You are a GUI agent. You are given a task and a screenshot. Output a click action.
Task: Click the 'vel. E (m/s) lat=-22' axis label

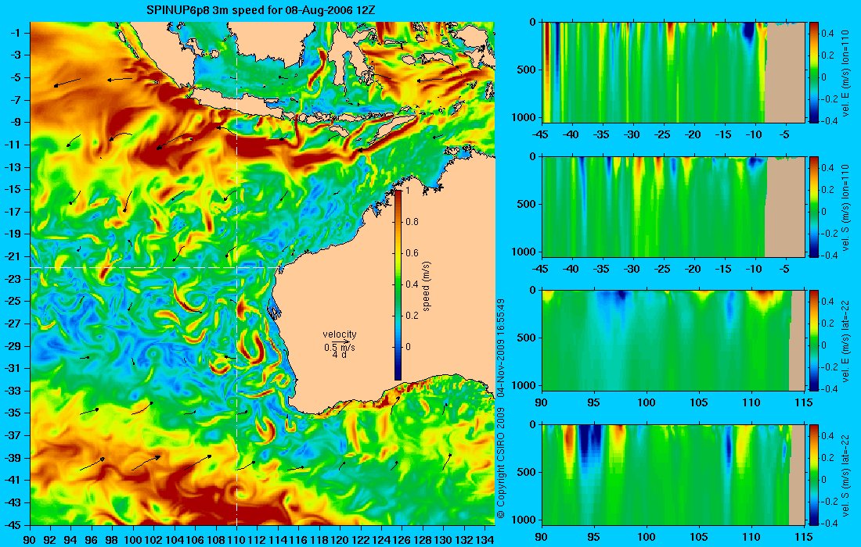[x=845, y=341]
